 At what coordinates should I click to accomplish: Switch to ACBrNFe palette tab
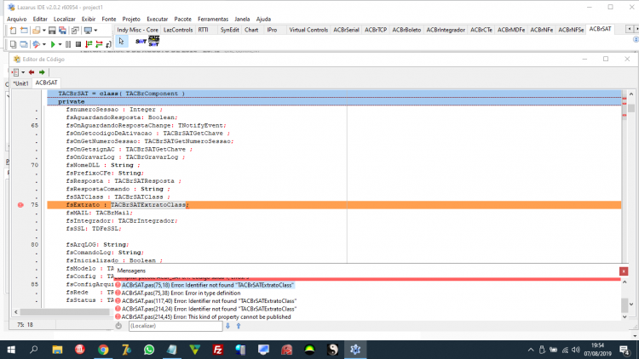[541, 30]
